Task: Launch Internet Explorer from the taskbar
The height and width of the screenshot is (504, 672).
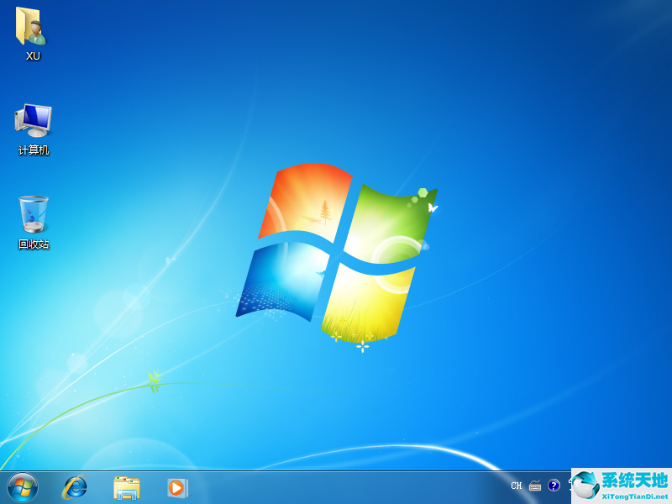Action: pos(74,487)
